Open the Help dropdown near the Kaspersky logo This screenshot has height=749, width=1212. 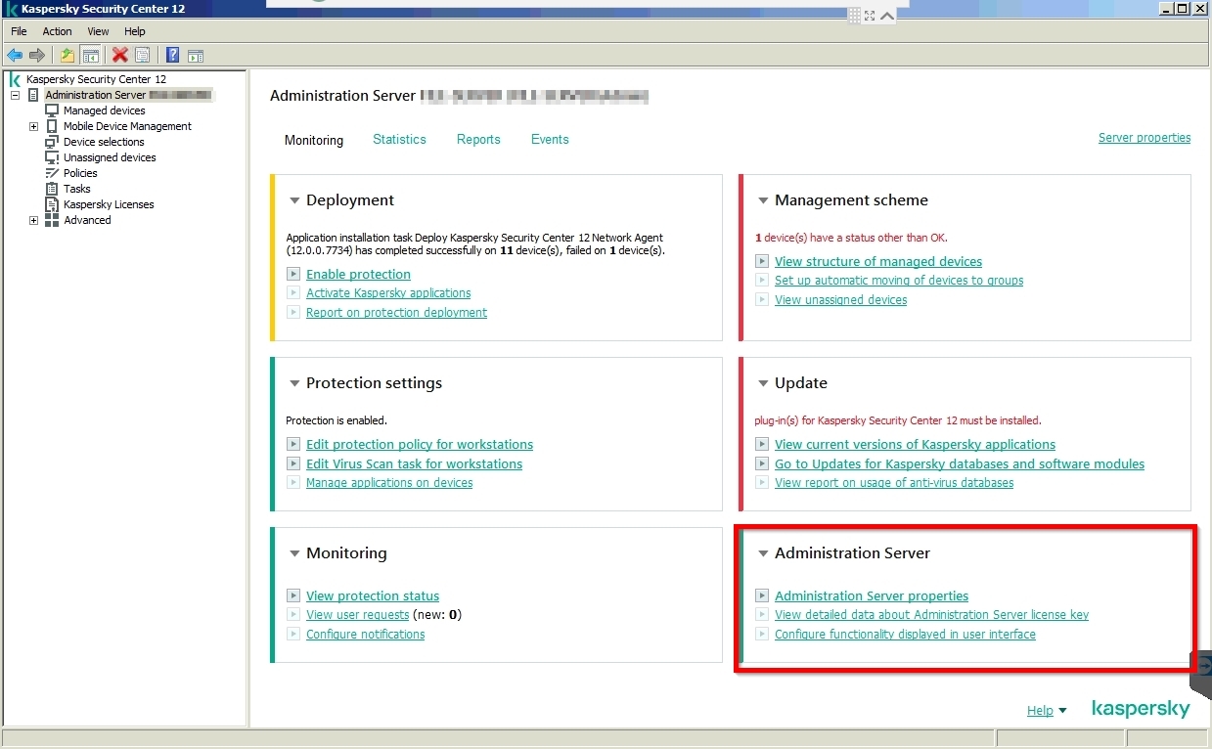[x=1047, y=711]
